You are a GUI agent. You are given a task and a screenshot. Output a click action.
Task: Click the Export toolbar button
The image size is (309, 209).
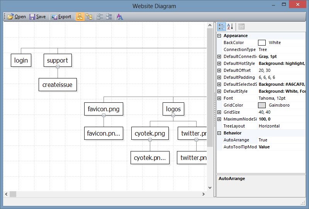[x=61, y=17]
